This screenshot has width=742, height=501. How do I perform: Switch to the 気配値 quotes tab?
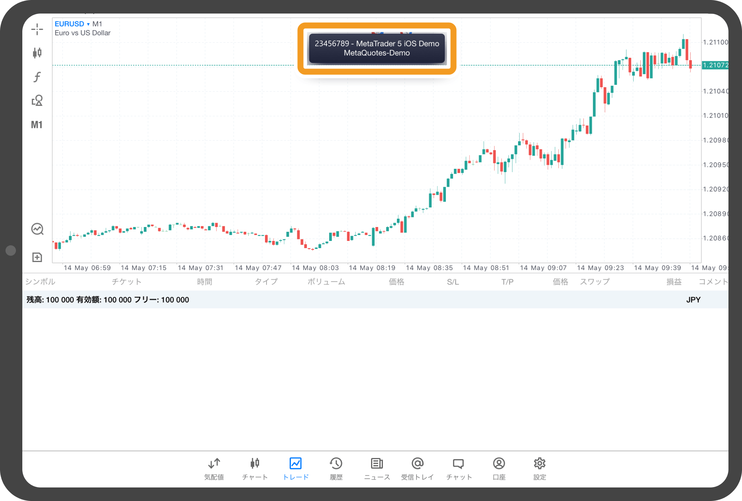click(x=214, y=468)
